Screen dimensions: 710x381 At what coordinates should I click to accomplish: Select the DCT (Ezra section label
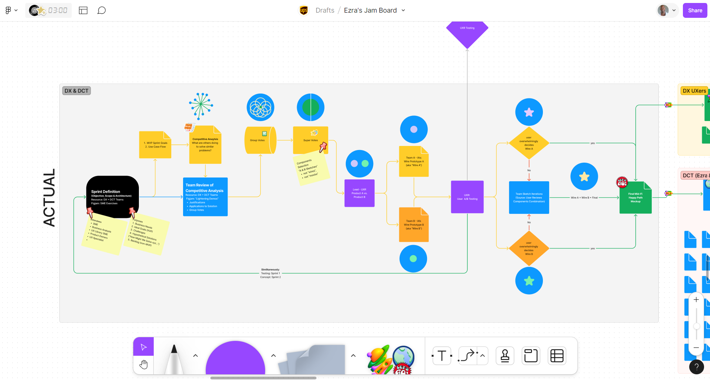click(x=695, y=175)
